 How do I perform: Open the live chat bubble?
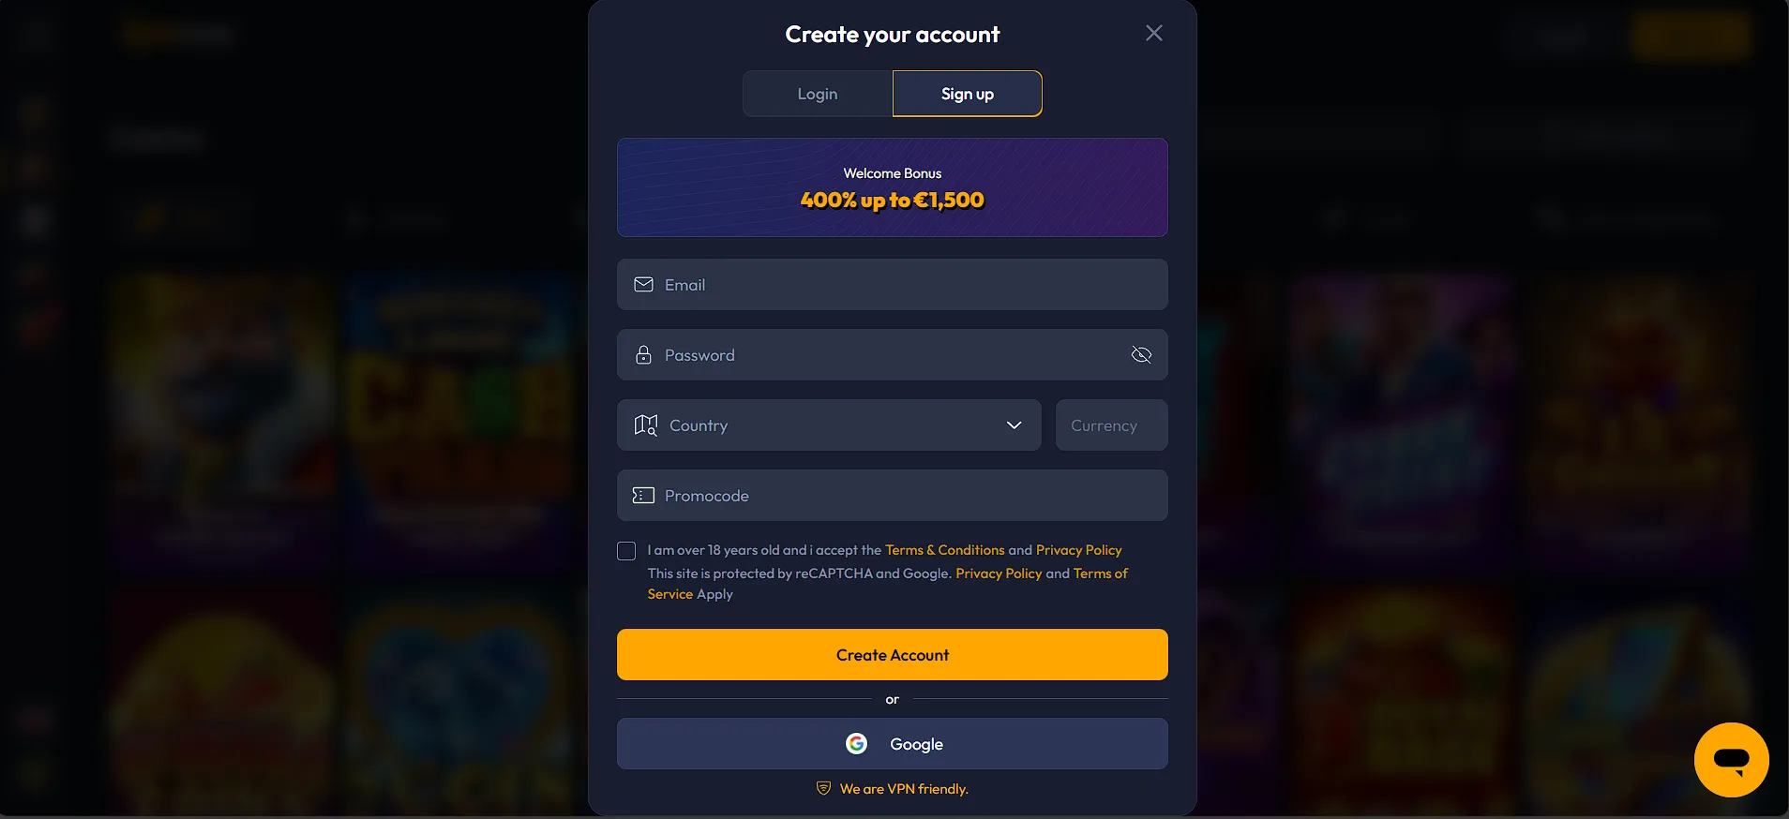1731,759
